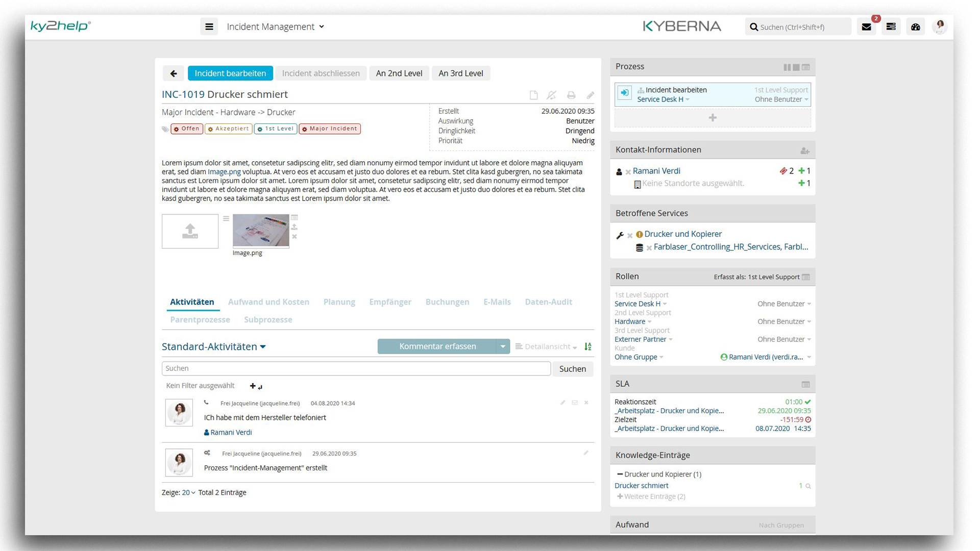
Task: Click into the activities Suchen field
Action: (x=356, y=368)
